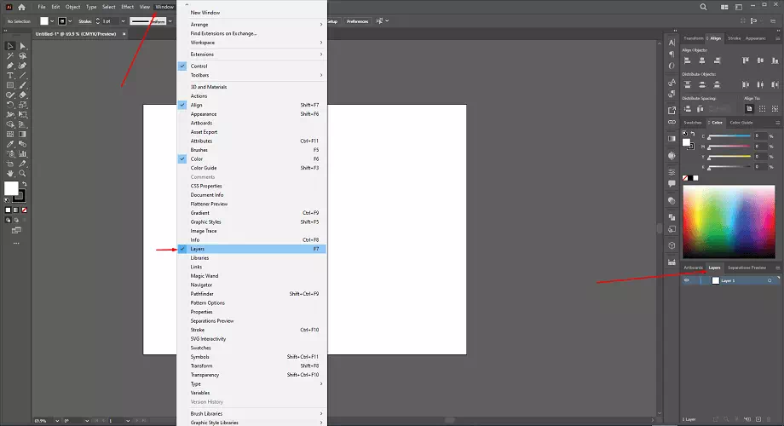Image resolution: width=784 pixels, height=426 pixels.
Task: Open Character panel icon in dock
Action: (672, 43)
